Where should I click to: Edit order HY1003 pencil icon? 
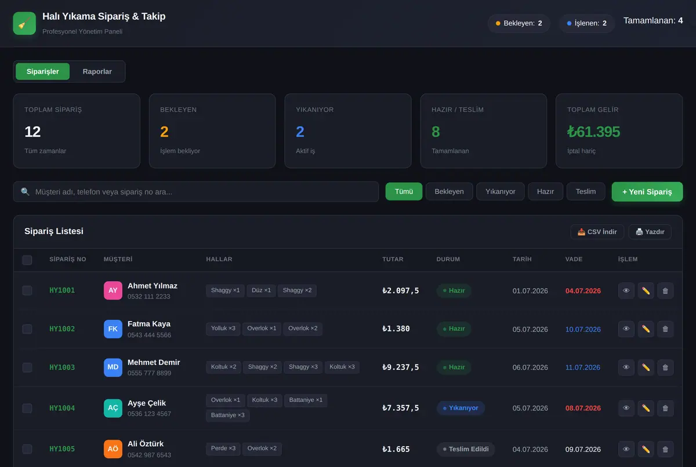(646, 367)
